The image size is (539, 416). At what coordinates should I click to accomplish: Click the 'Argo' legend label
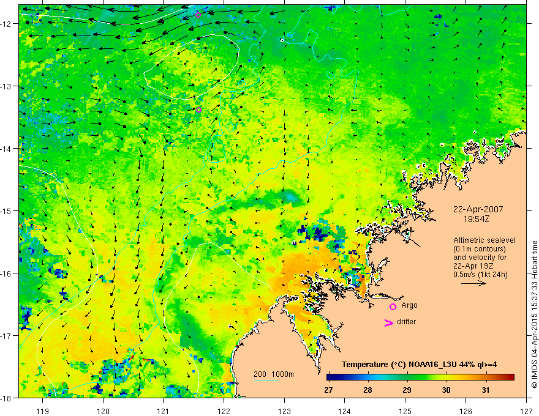coord(409,305)
